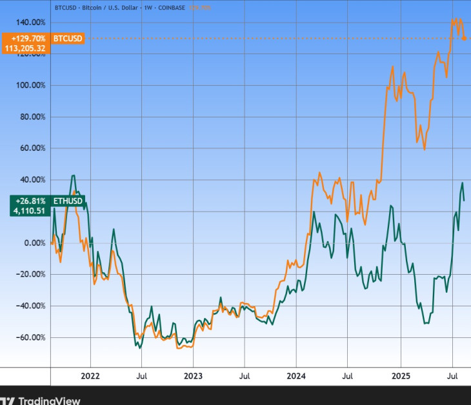Click the 4,110.51 Ethereum price value
Image resolution: width=471 pixels, height=405 pixels.
tap(29, 211)
